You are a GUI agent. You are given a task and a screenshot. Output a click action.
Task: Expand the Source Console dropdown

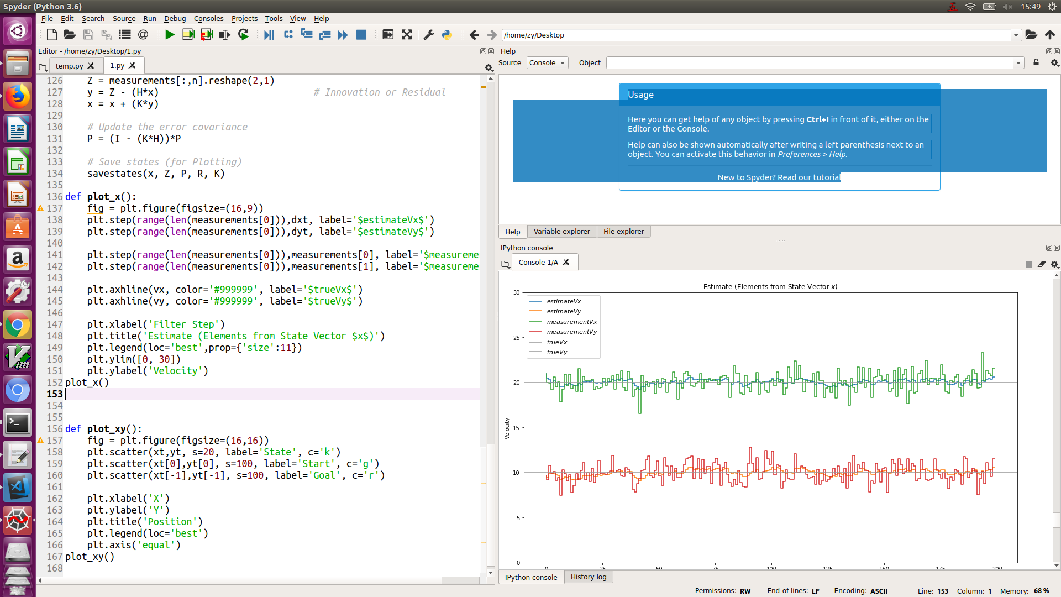547,63
